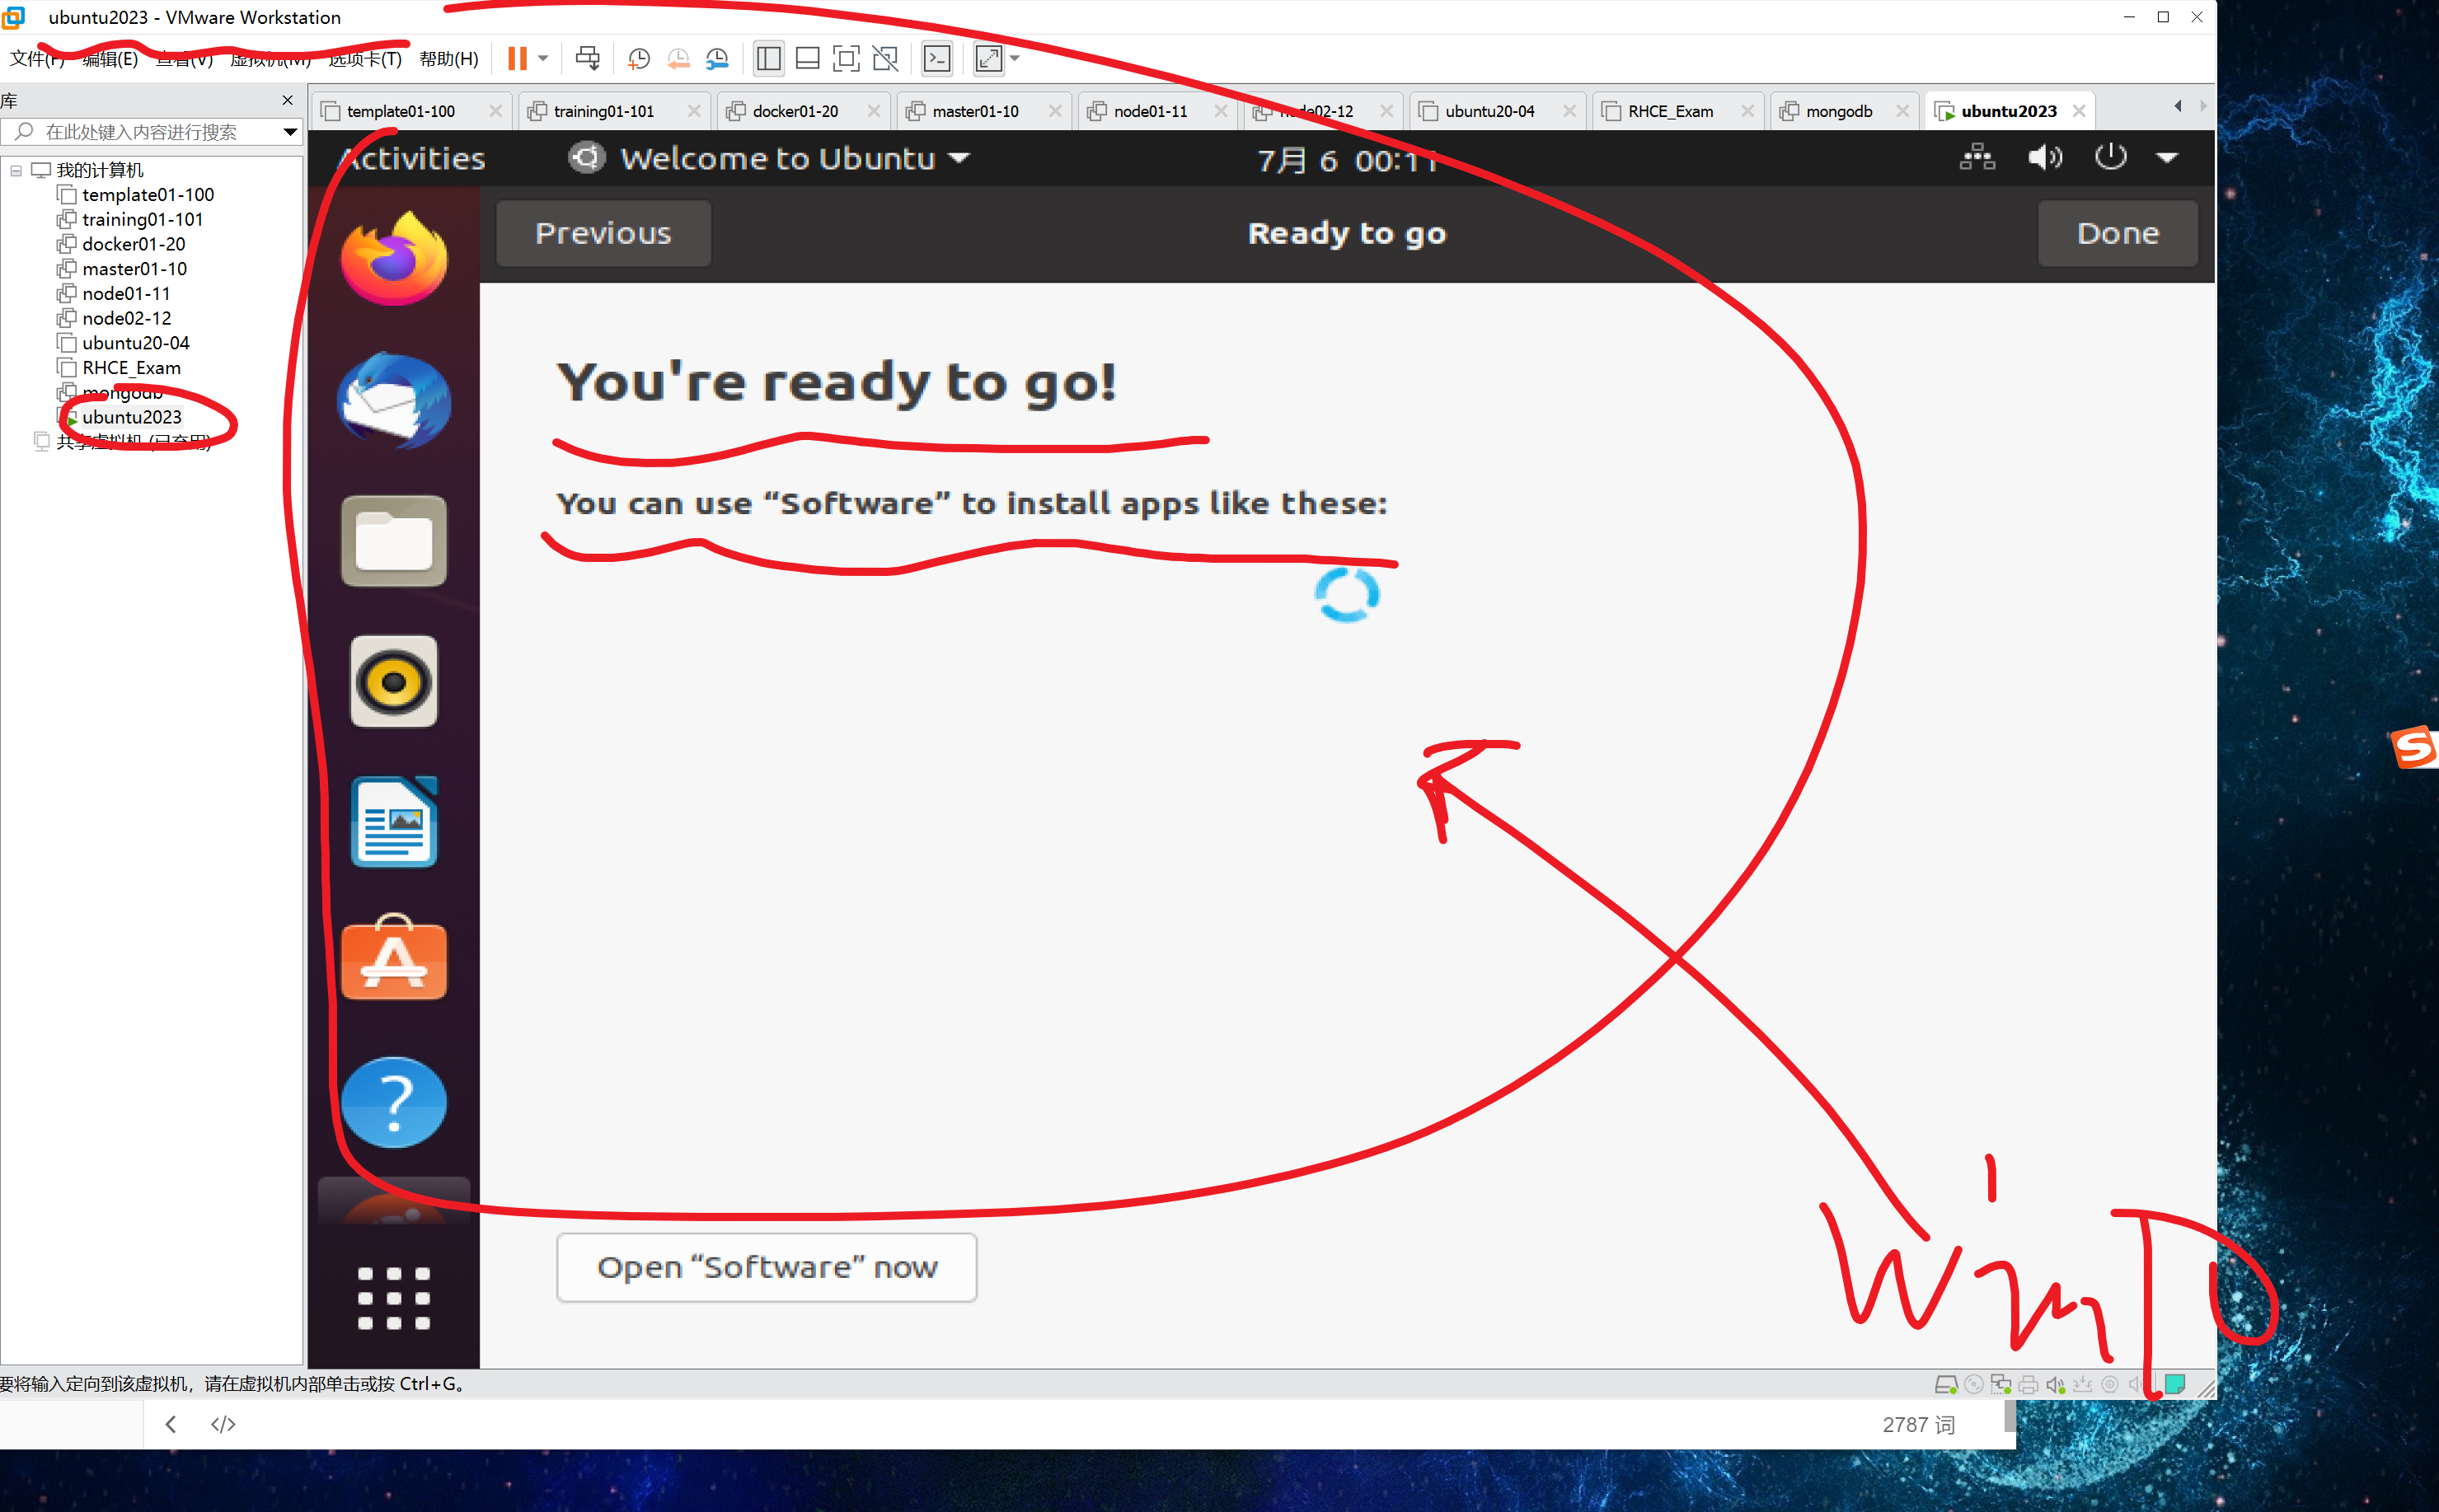The height and width of the screenshot is (1512, 2439).
Task: Open the teal message log icon
Action: [x=2174, y=1384]
